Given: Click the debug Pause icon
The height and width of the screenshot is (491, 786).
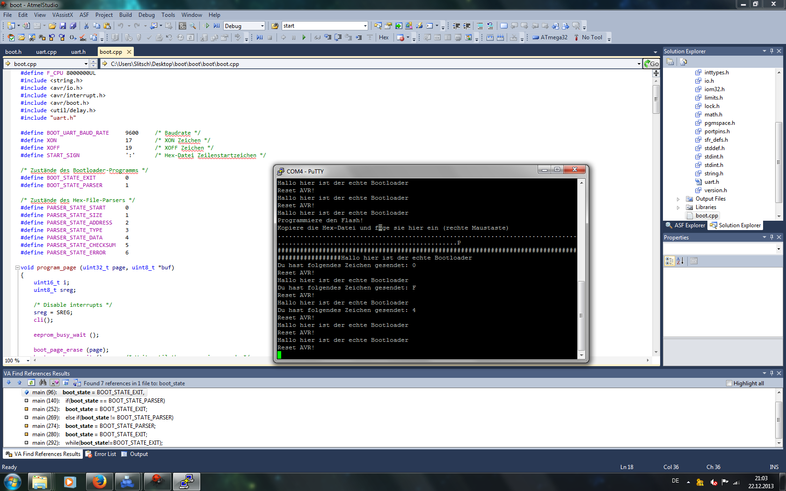Looking at the screenshot, I should 293,37.
